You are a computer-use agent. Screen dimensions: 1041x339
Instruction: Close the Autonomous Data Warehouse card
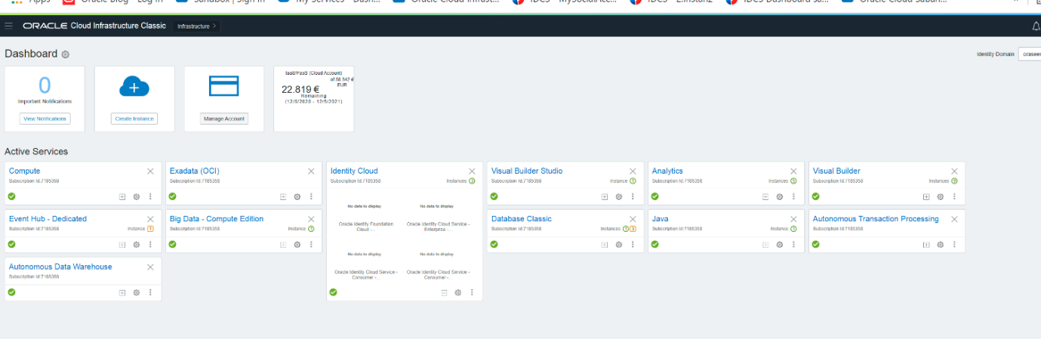tap(150, 267)
